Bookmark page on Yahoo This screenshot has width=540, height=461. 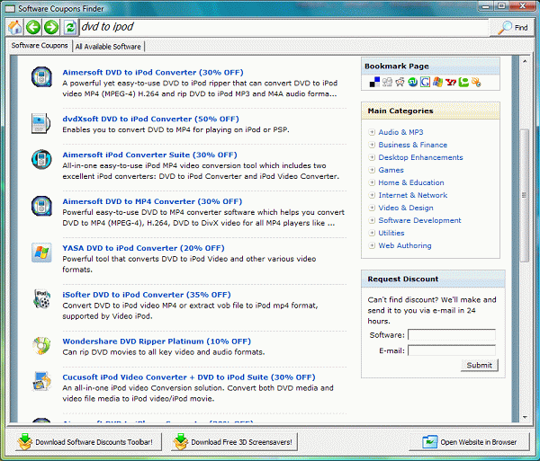[x=451, y=82]
